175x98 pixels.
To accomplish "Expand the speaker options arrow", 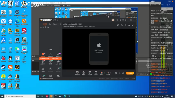I will pyautogui.click(x=110, y=73).
